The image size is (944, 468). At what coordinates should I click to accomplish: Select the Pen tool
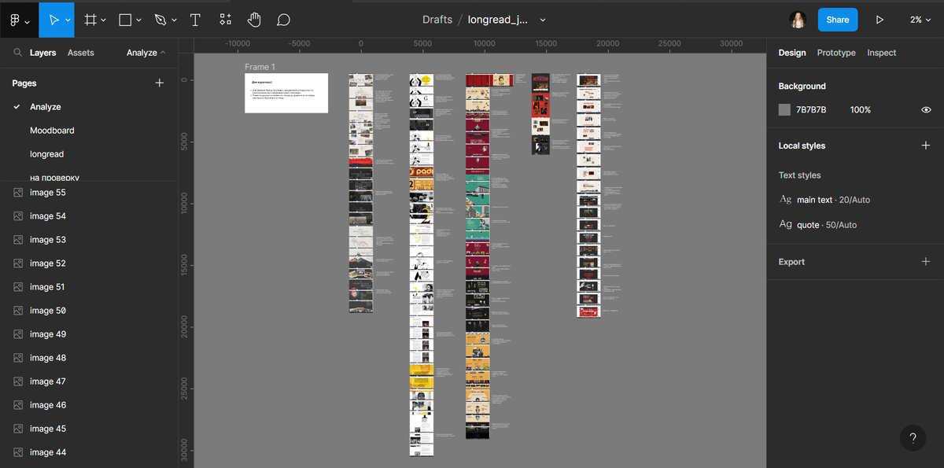point(160,19)
